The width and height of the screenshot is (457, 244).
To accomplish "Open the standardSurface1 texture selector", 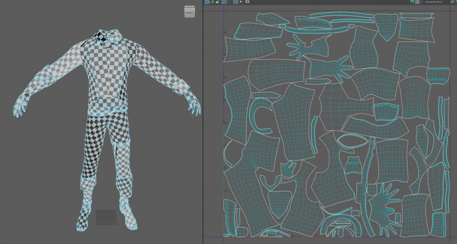I will pyautogui.click(x=434, y=2).
